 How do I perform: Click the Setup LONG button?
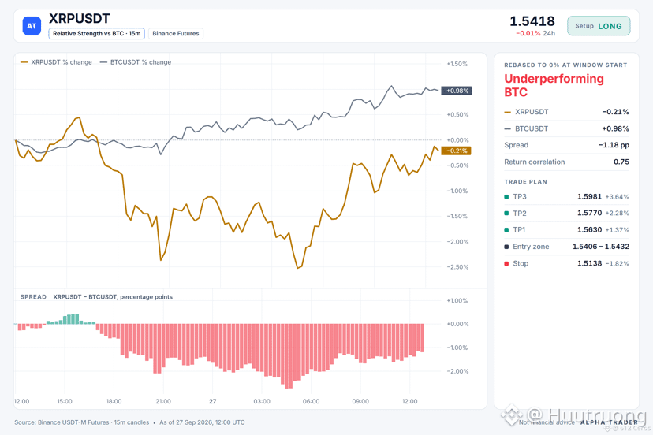point(599,26)
